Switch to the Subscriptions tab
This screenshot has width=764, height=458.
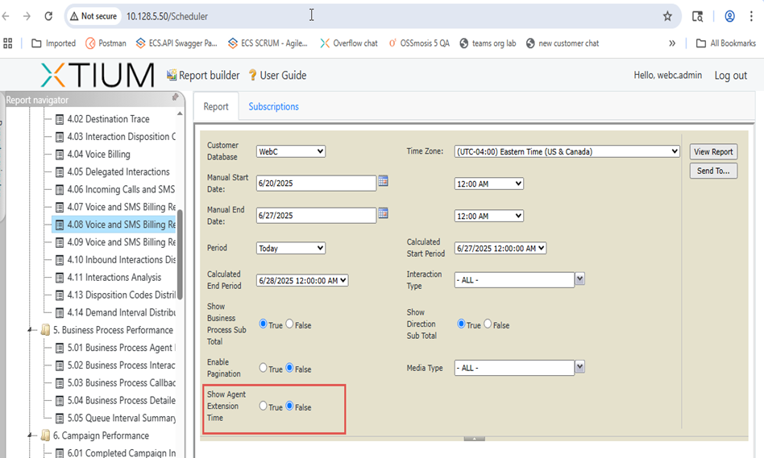pos(273,106)
